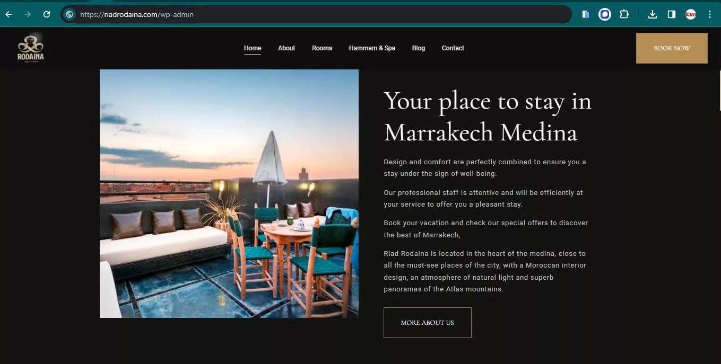Open the About page link
The height and width of the screenshot is (364, 721).
(x=286, y=48)
